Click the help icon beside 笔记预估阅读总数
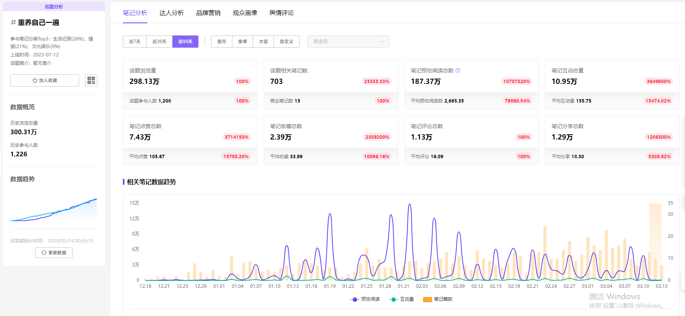This screenshot has width=685, height=316. [x=458, y=71]
